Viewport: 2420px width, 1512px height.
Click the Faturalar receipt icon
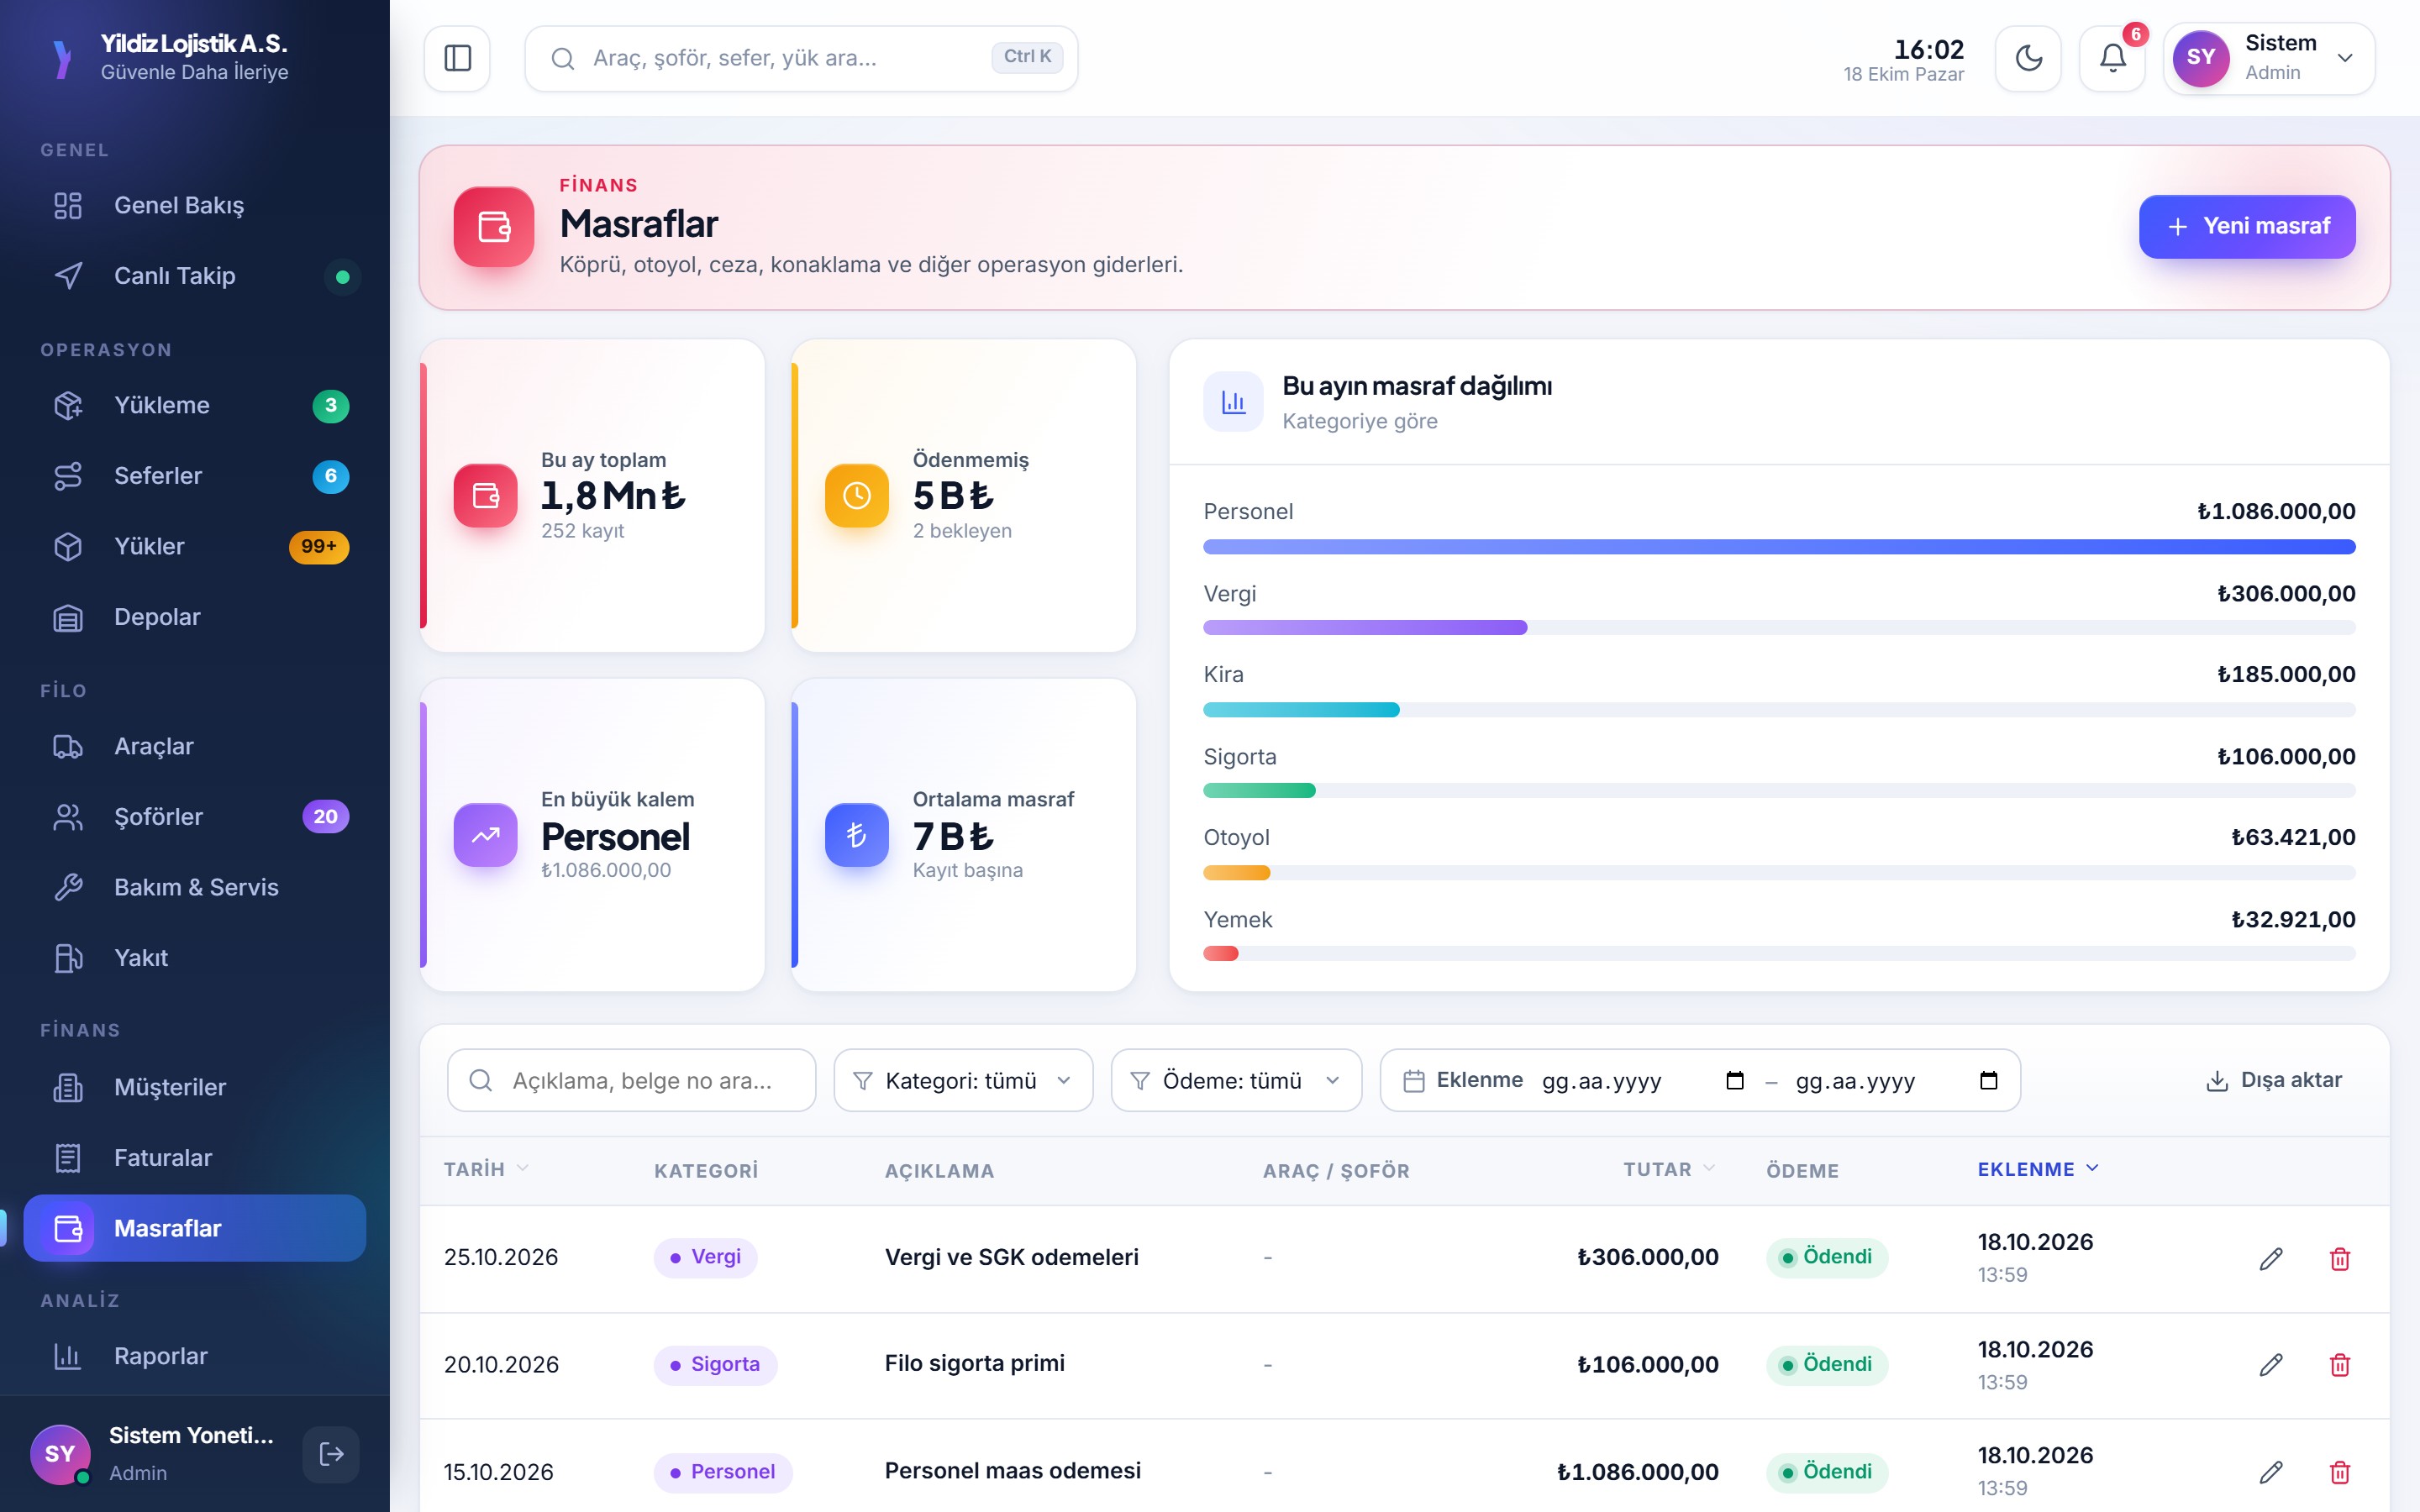pos(68,1158)
